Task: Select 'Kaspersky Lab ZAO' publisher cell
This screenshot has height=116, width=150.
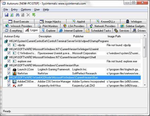Action: coord(84,85)
